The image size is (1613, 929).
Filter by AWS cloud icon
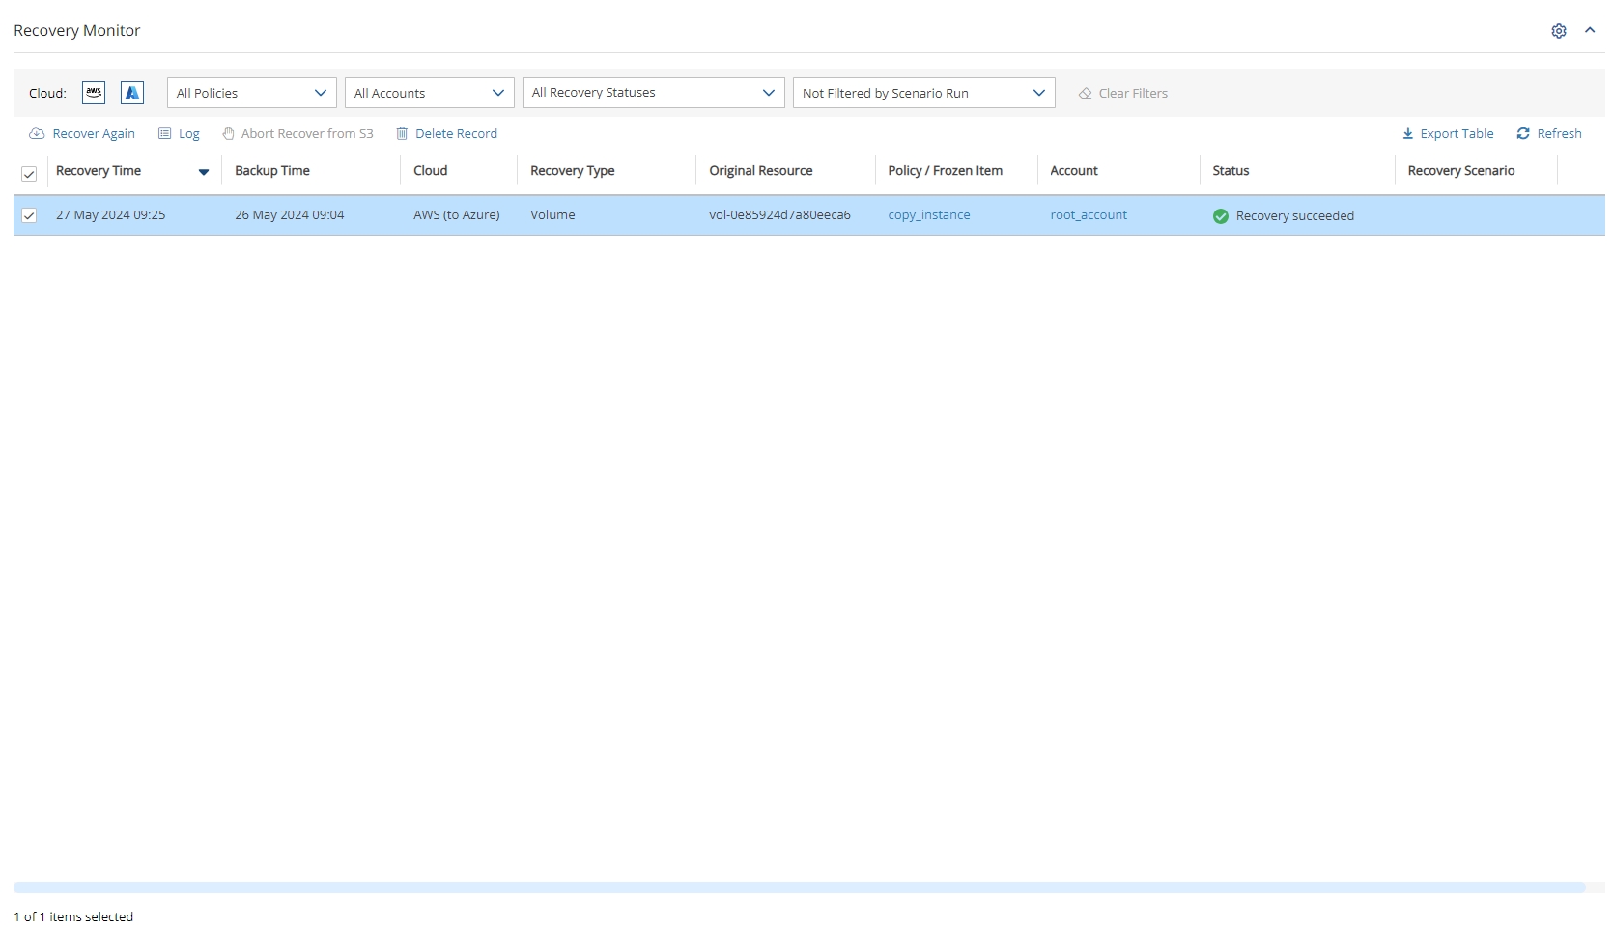94,93
